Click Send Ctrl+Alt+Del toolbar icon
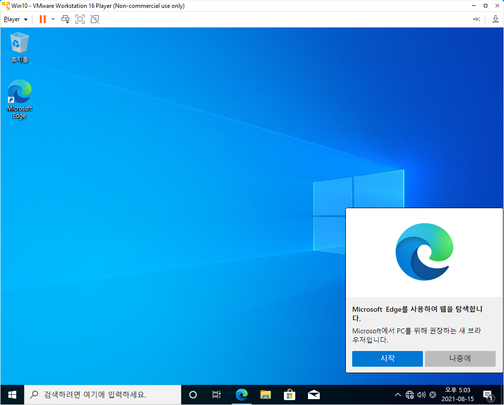504x405 pixels. 65,19
